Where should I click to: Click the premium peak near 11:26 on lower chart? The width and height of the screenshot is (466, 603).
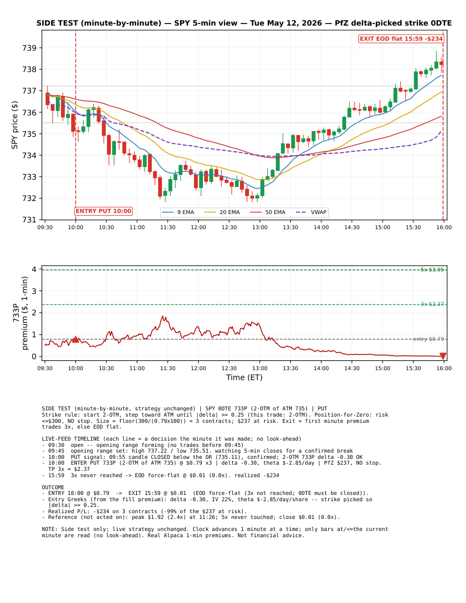pyautogui.click(x=163, y=317)
